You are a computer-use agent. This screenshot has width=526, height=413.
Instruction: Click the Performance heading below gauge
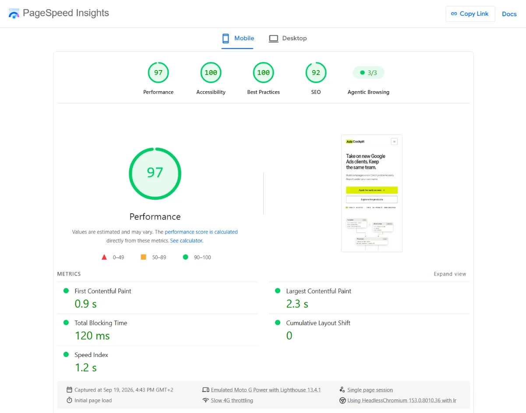pos(155,217)
